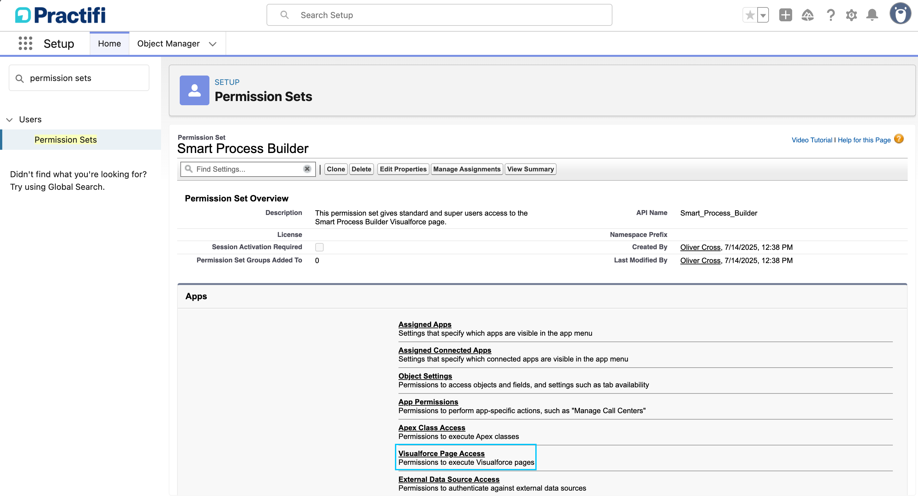Click the magnifier in Search Setup
The height and width of the screenshot is (499, 918).
click(x=284, y=15)
